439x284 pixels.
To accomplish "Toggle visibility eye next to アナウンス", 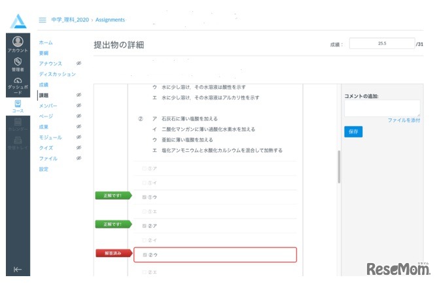I will click(x=79, y=63).
